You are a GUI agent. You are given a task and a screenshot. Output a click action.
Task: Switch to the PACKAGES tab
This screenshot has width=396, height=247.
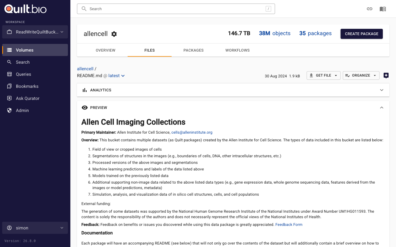[194, 50]
